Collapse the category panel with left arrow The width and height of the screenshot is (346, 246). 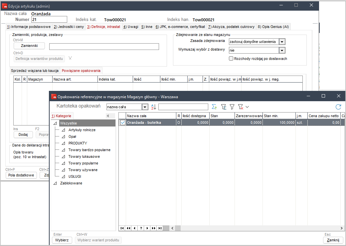107,116
